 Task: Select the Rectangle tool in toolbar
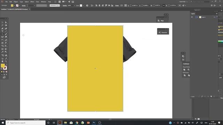click(2, 34)
